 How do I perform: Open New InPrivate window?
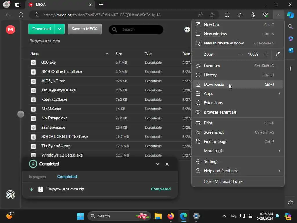238,43
